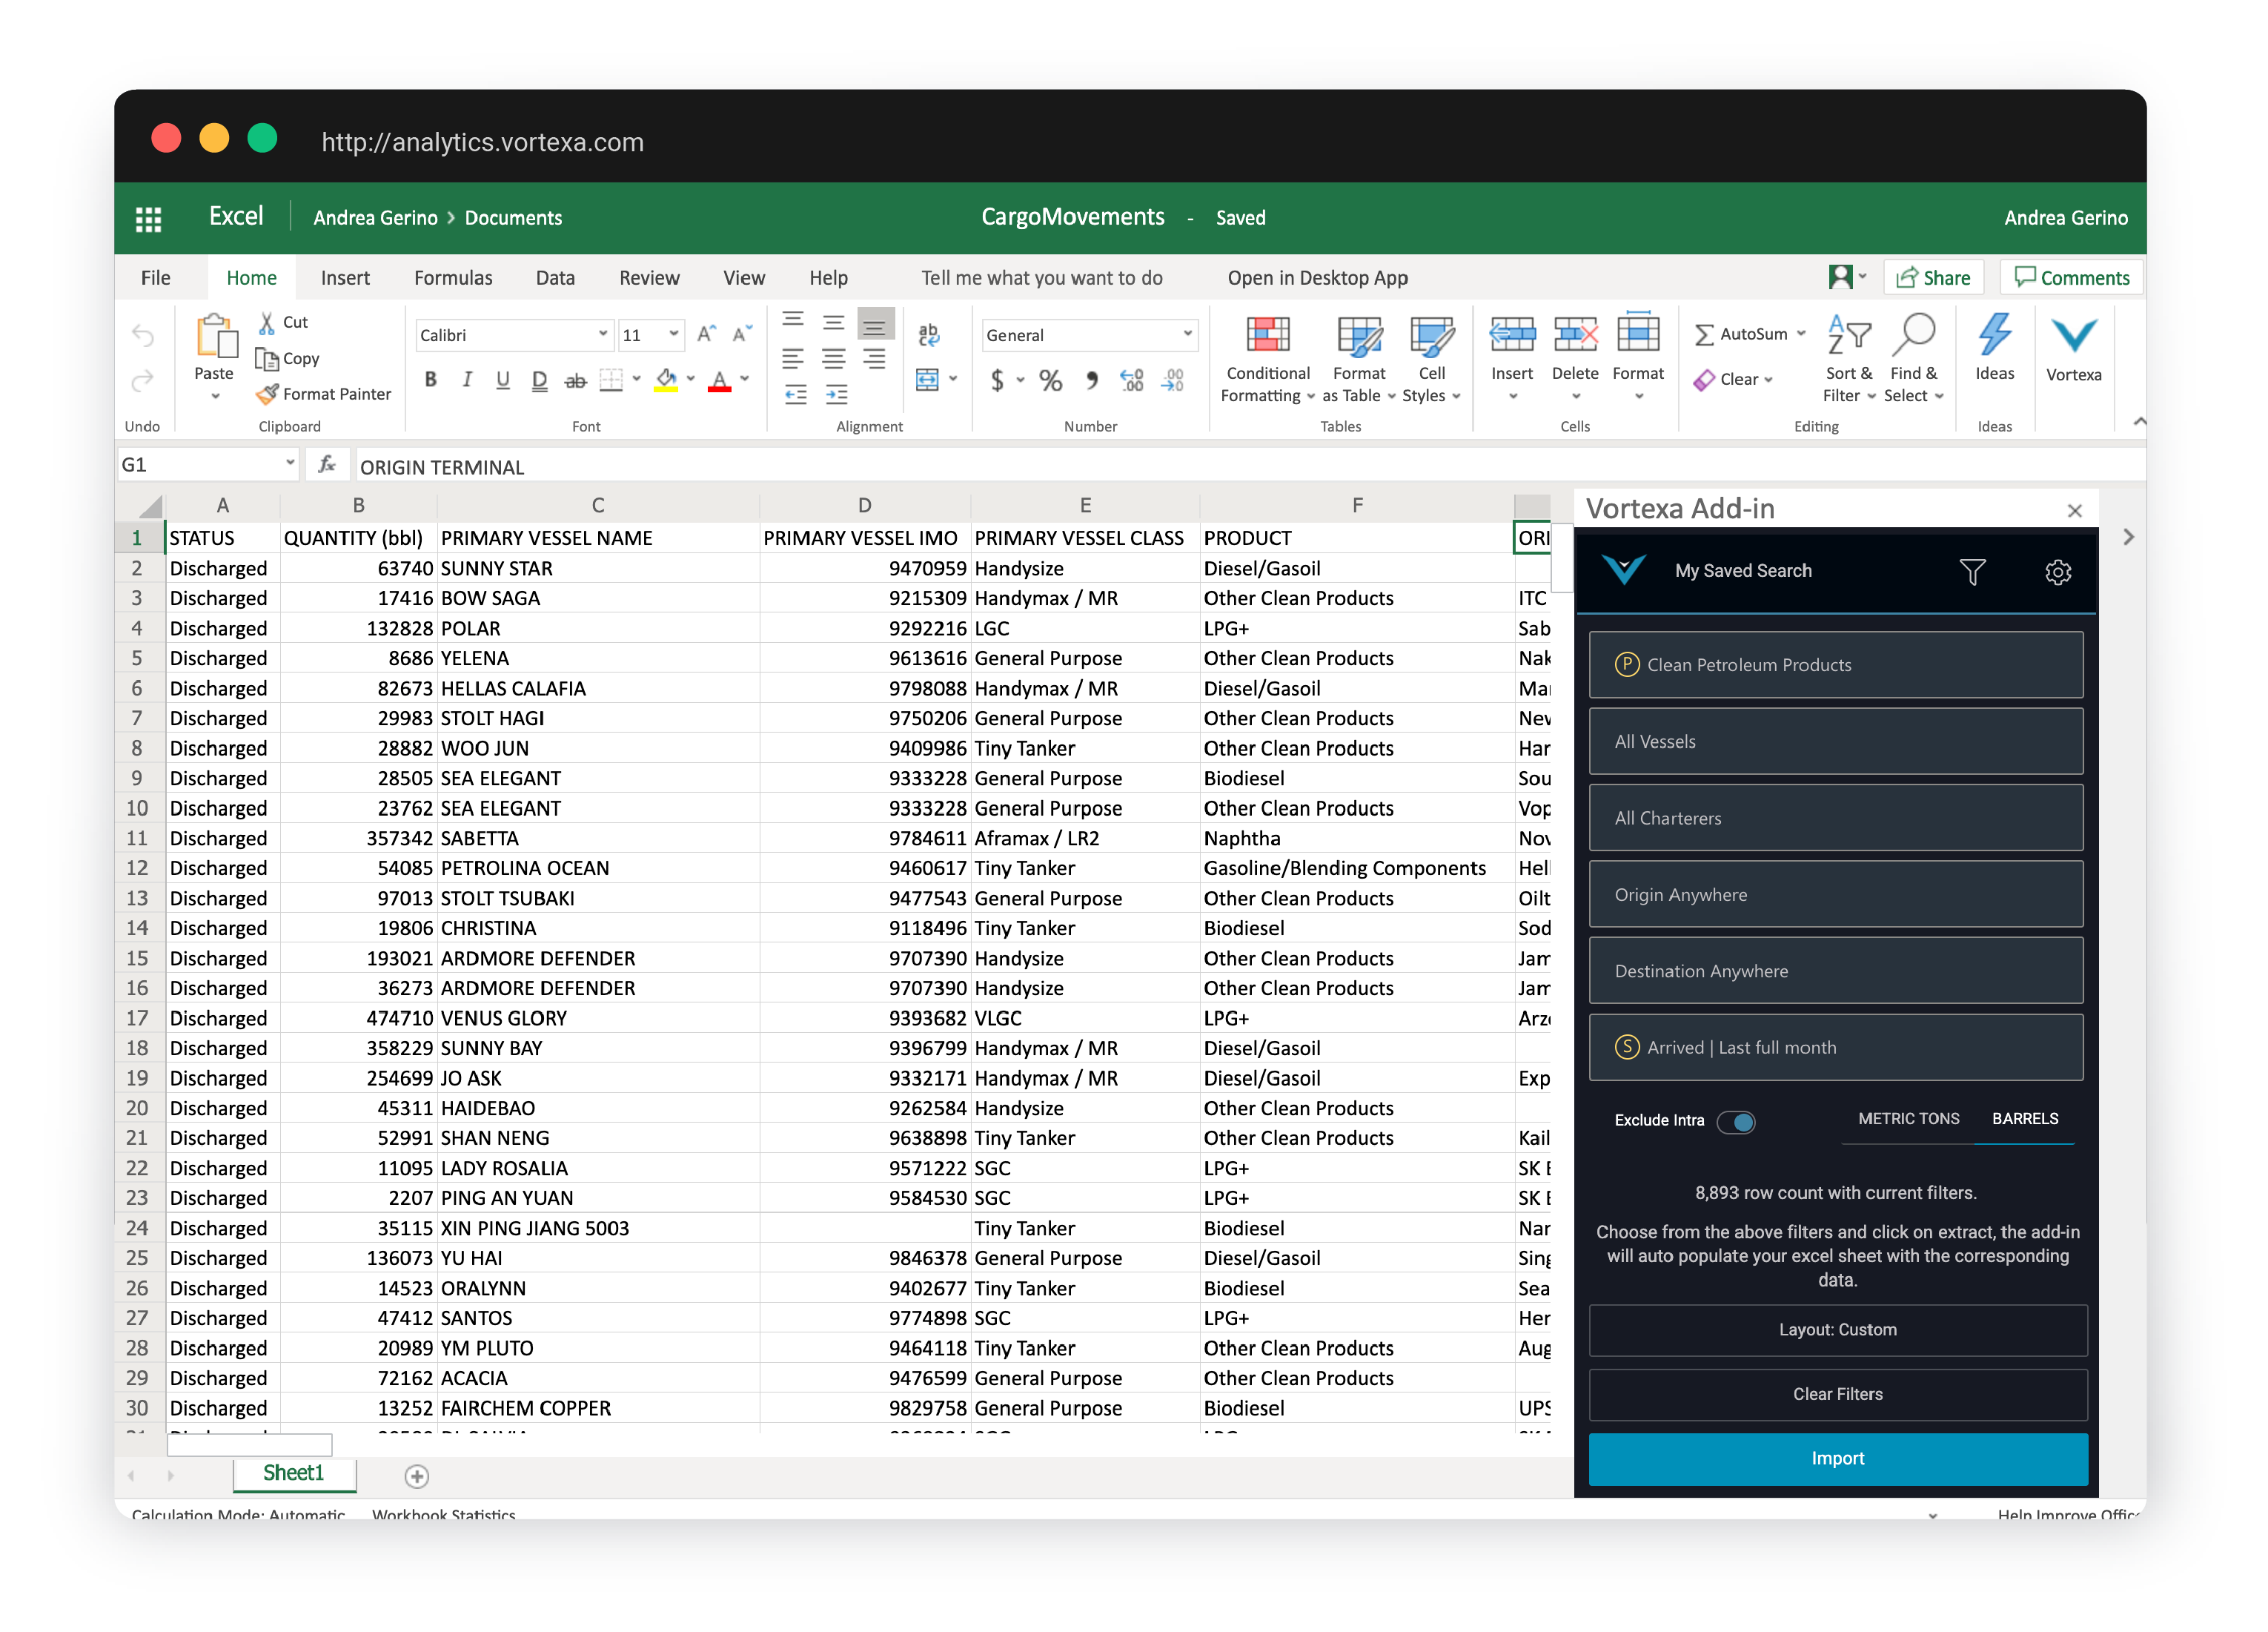Apply yellow fill color to cell
The width and height of the screenshot is (2268, 1632).
[666, 380]
